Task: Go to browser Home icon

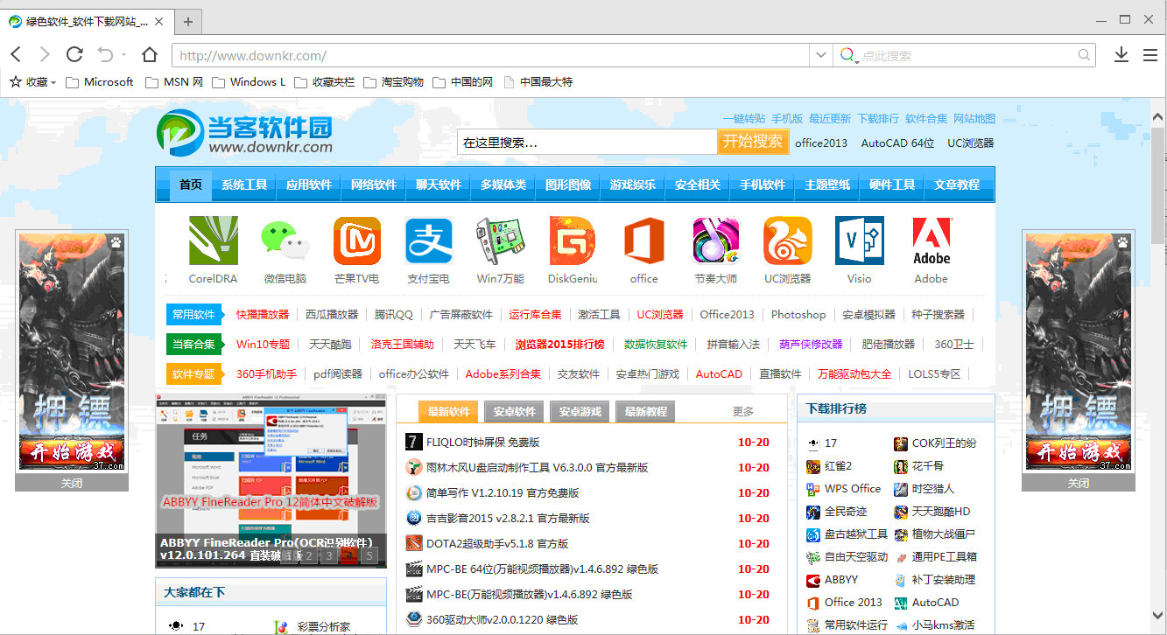Action: point(150,55)
